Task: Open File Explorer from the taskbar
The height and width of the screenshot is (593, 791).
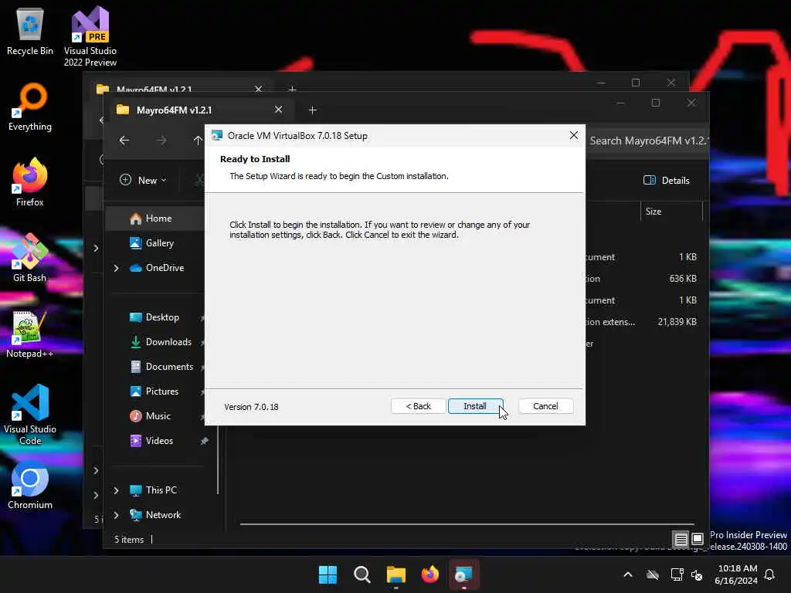Action: [x=396, y=574]
